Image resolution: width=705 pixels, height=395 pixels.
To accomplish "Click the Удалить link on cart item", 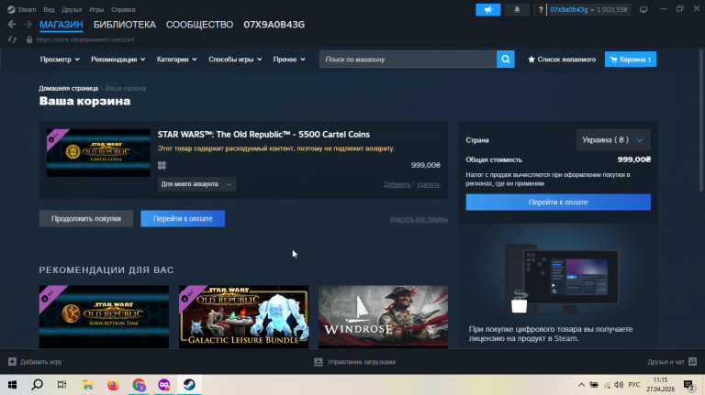I will [428, 184].
